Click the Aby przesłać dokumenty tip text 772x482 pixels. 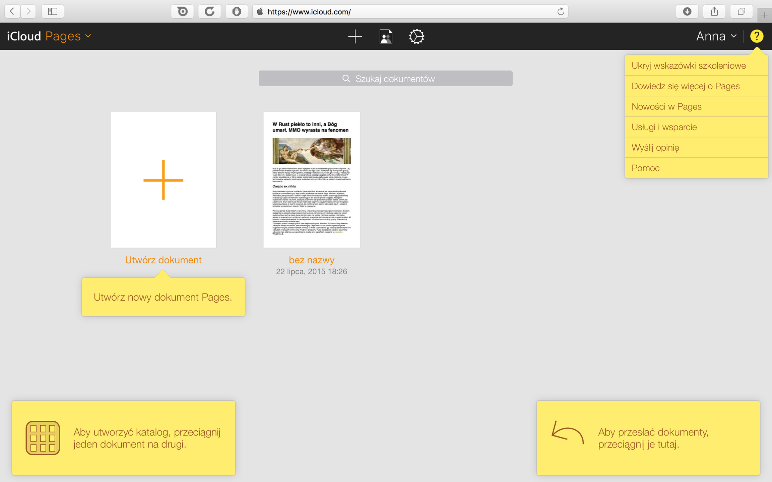click(x=653, y=438)
